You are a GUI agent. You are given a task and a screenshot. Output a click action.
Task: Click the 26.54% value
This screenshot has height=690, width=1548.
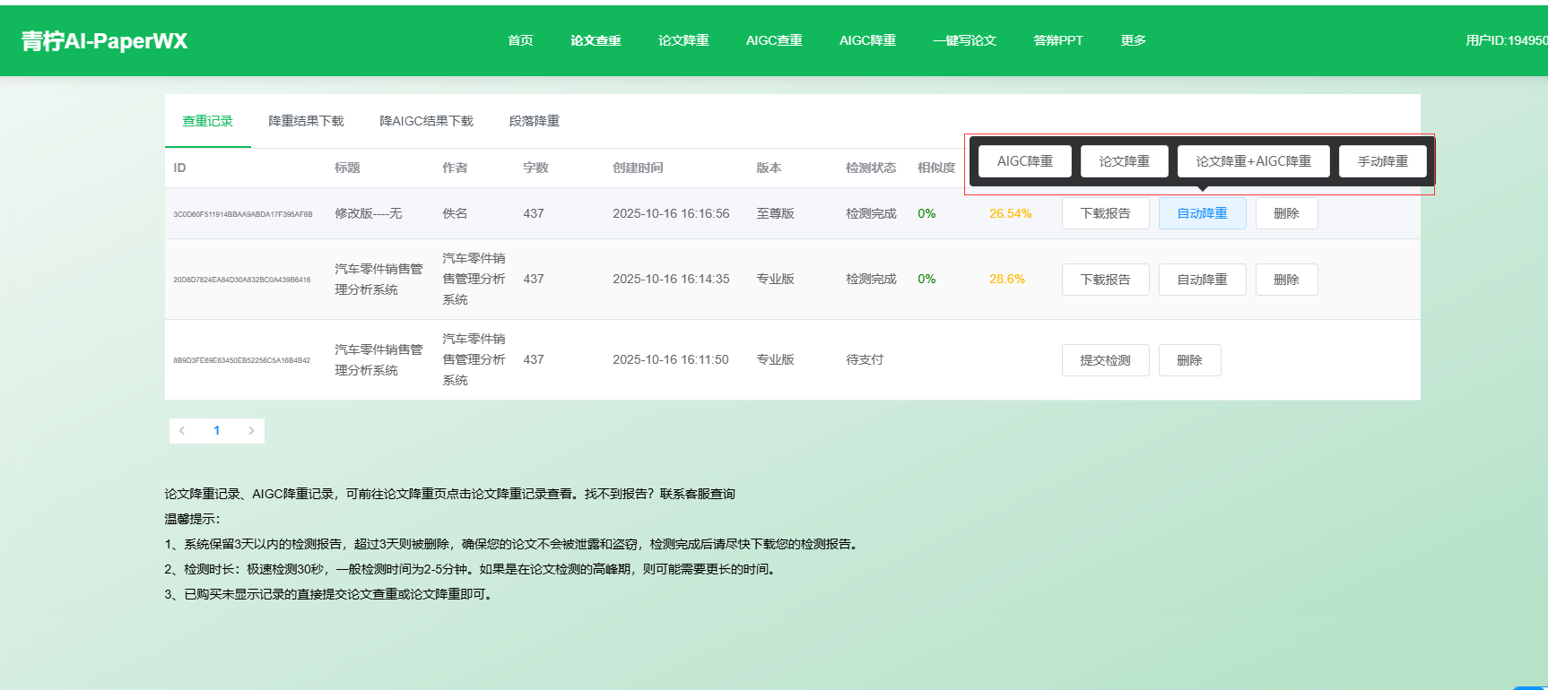point(1011,213)
